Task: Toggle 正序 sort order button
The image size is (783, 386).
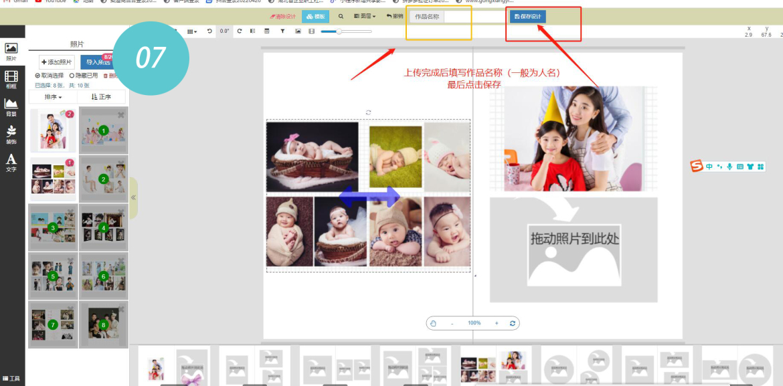Action: pyautogui.click(x=101, y=97)
